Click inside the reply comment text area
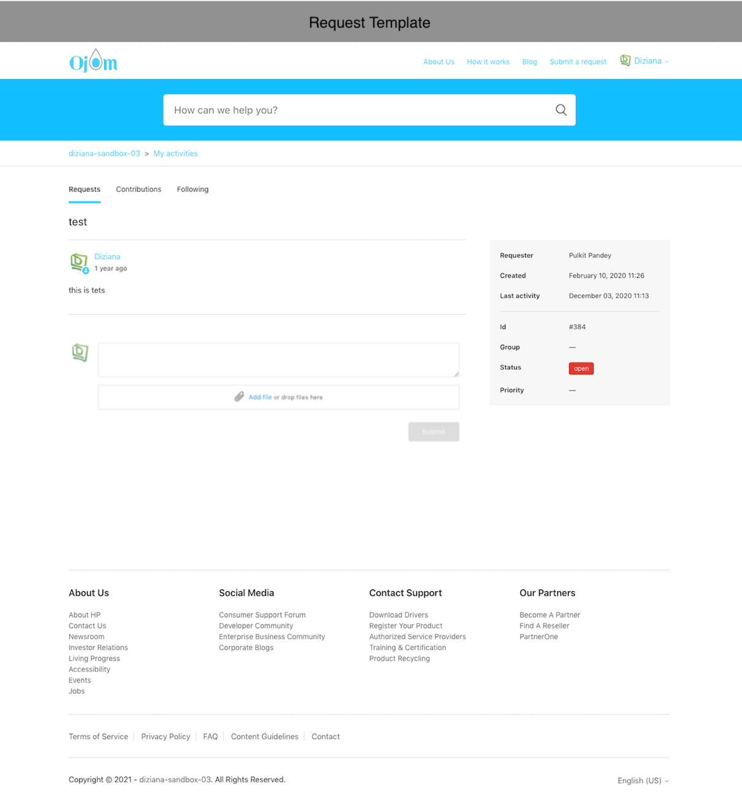The image size is (742, 801). click(x=278, y=359)
